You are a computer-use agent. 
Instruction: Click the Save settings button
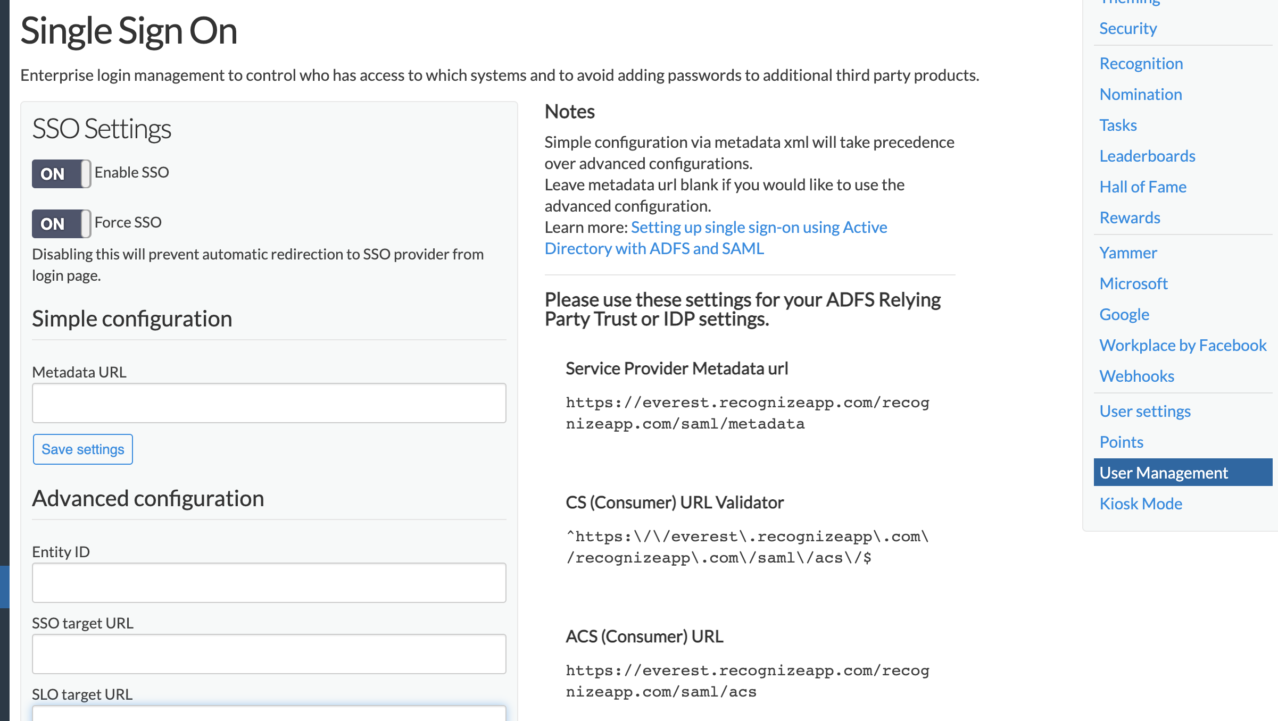[83, 449]
